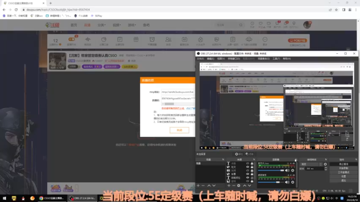
Task: Click 停止推流 in OBS controls
Action: (343, 164)
